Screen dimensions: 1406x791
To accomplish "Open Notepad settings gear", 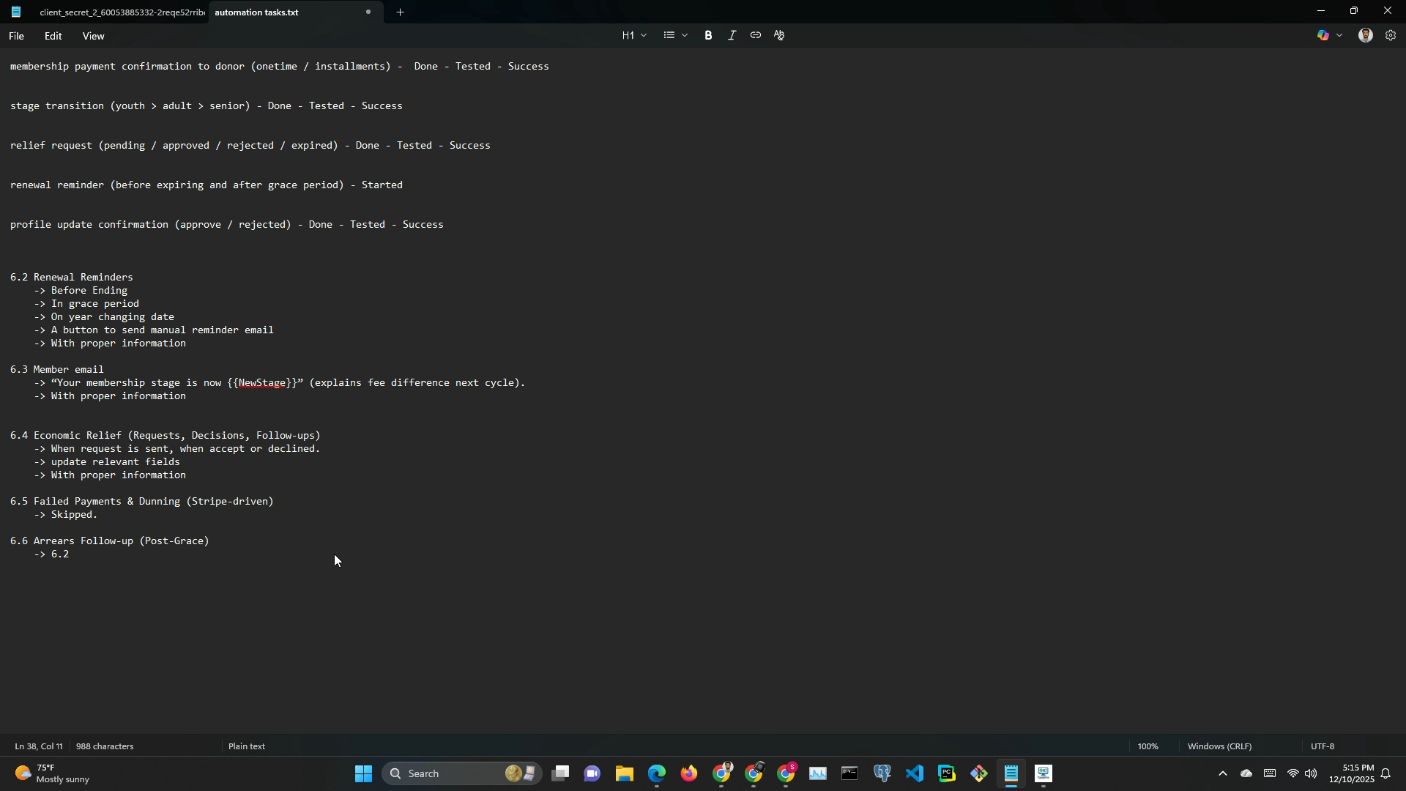I will (1391, 35).
